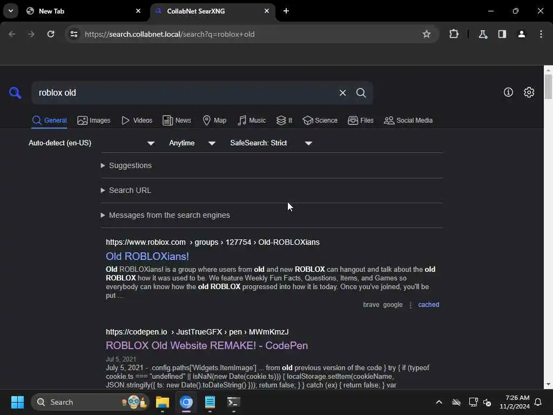Open the Extensions puzzle icon

(454, 34)
